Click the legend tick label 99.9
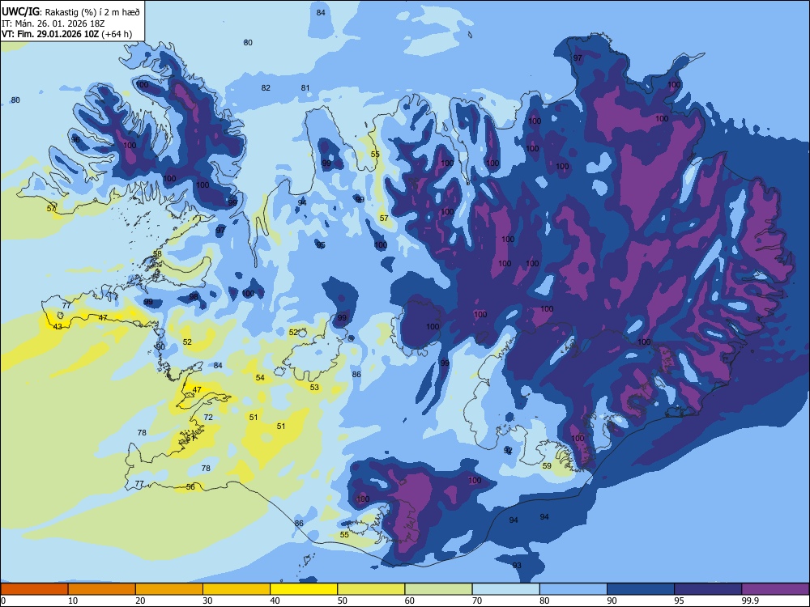This screenshot has width=810, height=607. pos(750,601)
